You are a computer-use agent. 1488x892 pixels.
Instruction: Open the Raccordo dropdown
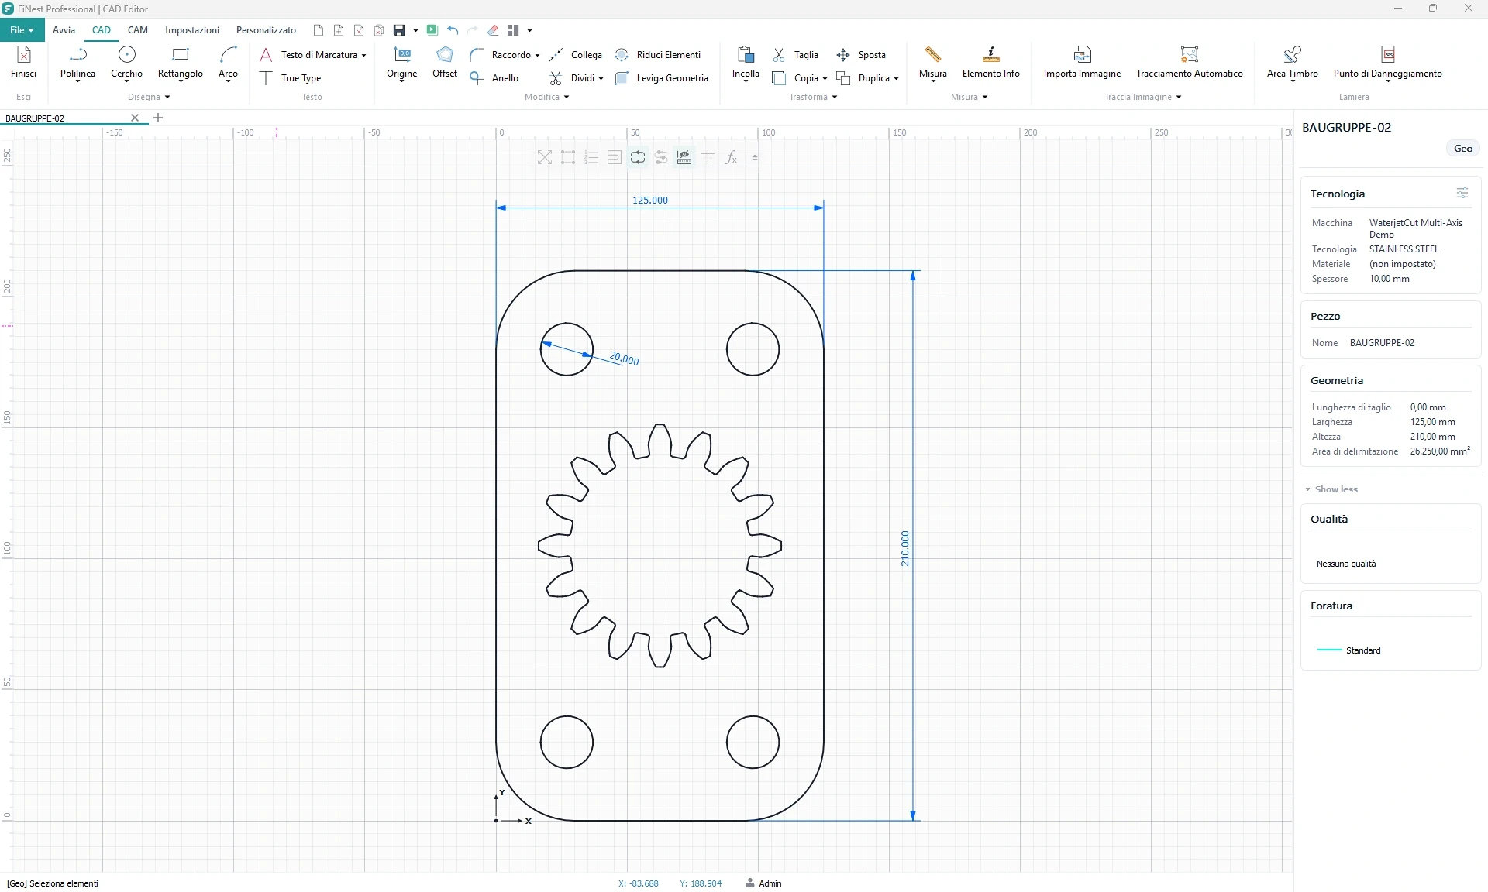537,56
